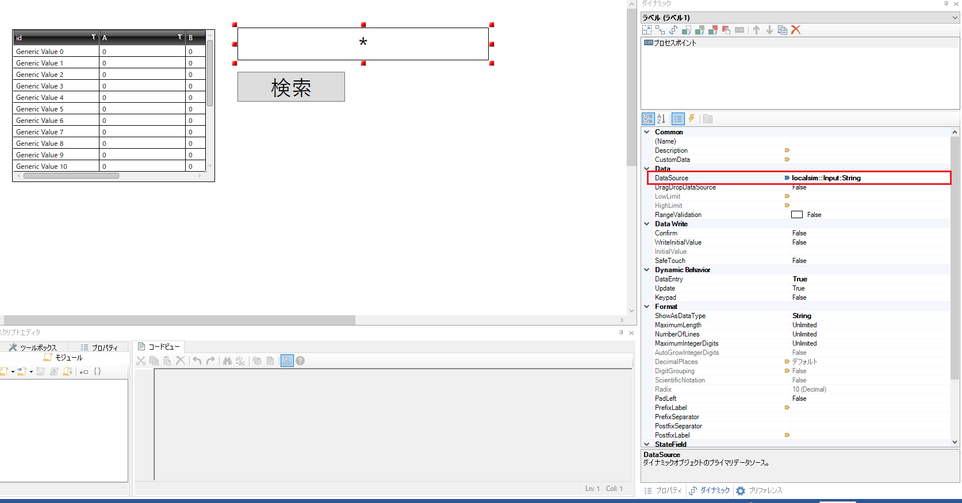Click the bug debug icon in script toolbar
The height and width of the screenshot is (503, 962).
point(257,361)
